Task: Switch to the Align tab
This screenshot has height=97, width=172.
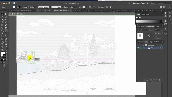Action: pos(151,42)
